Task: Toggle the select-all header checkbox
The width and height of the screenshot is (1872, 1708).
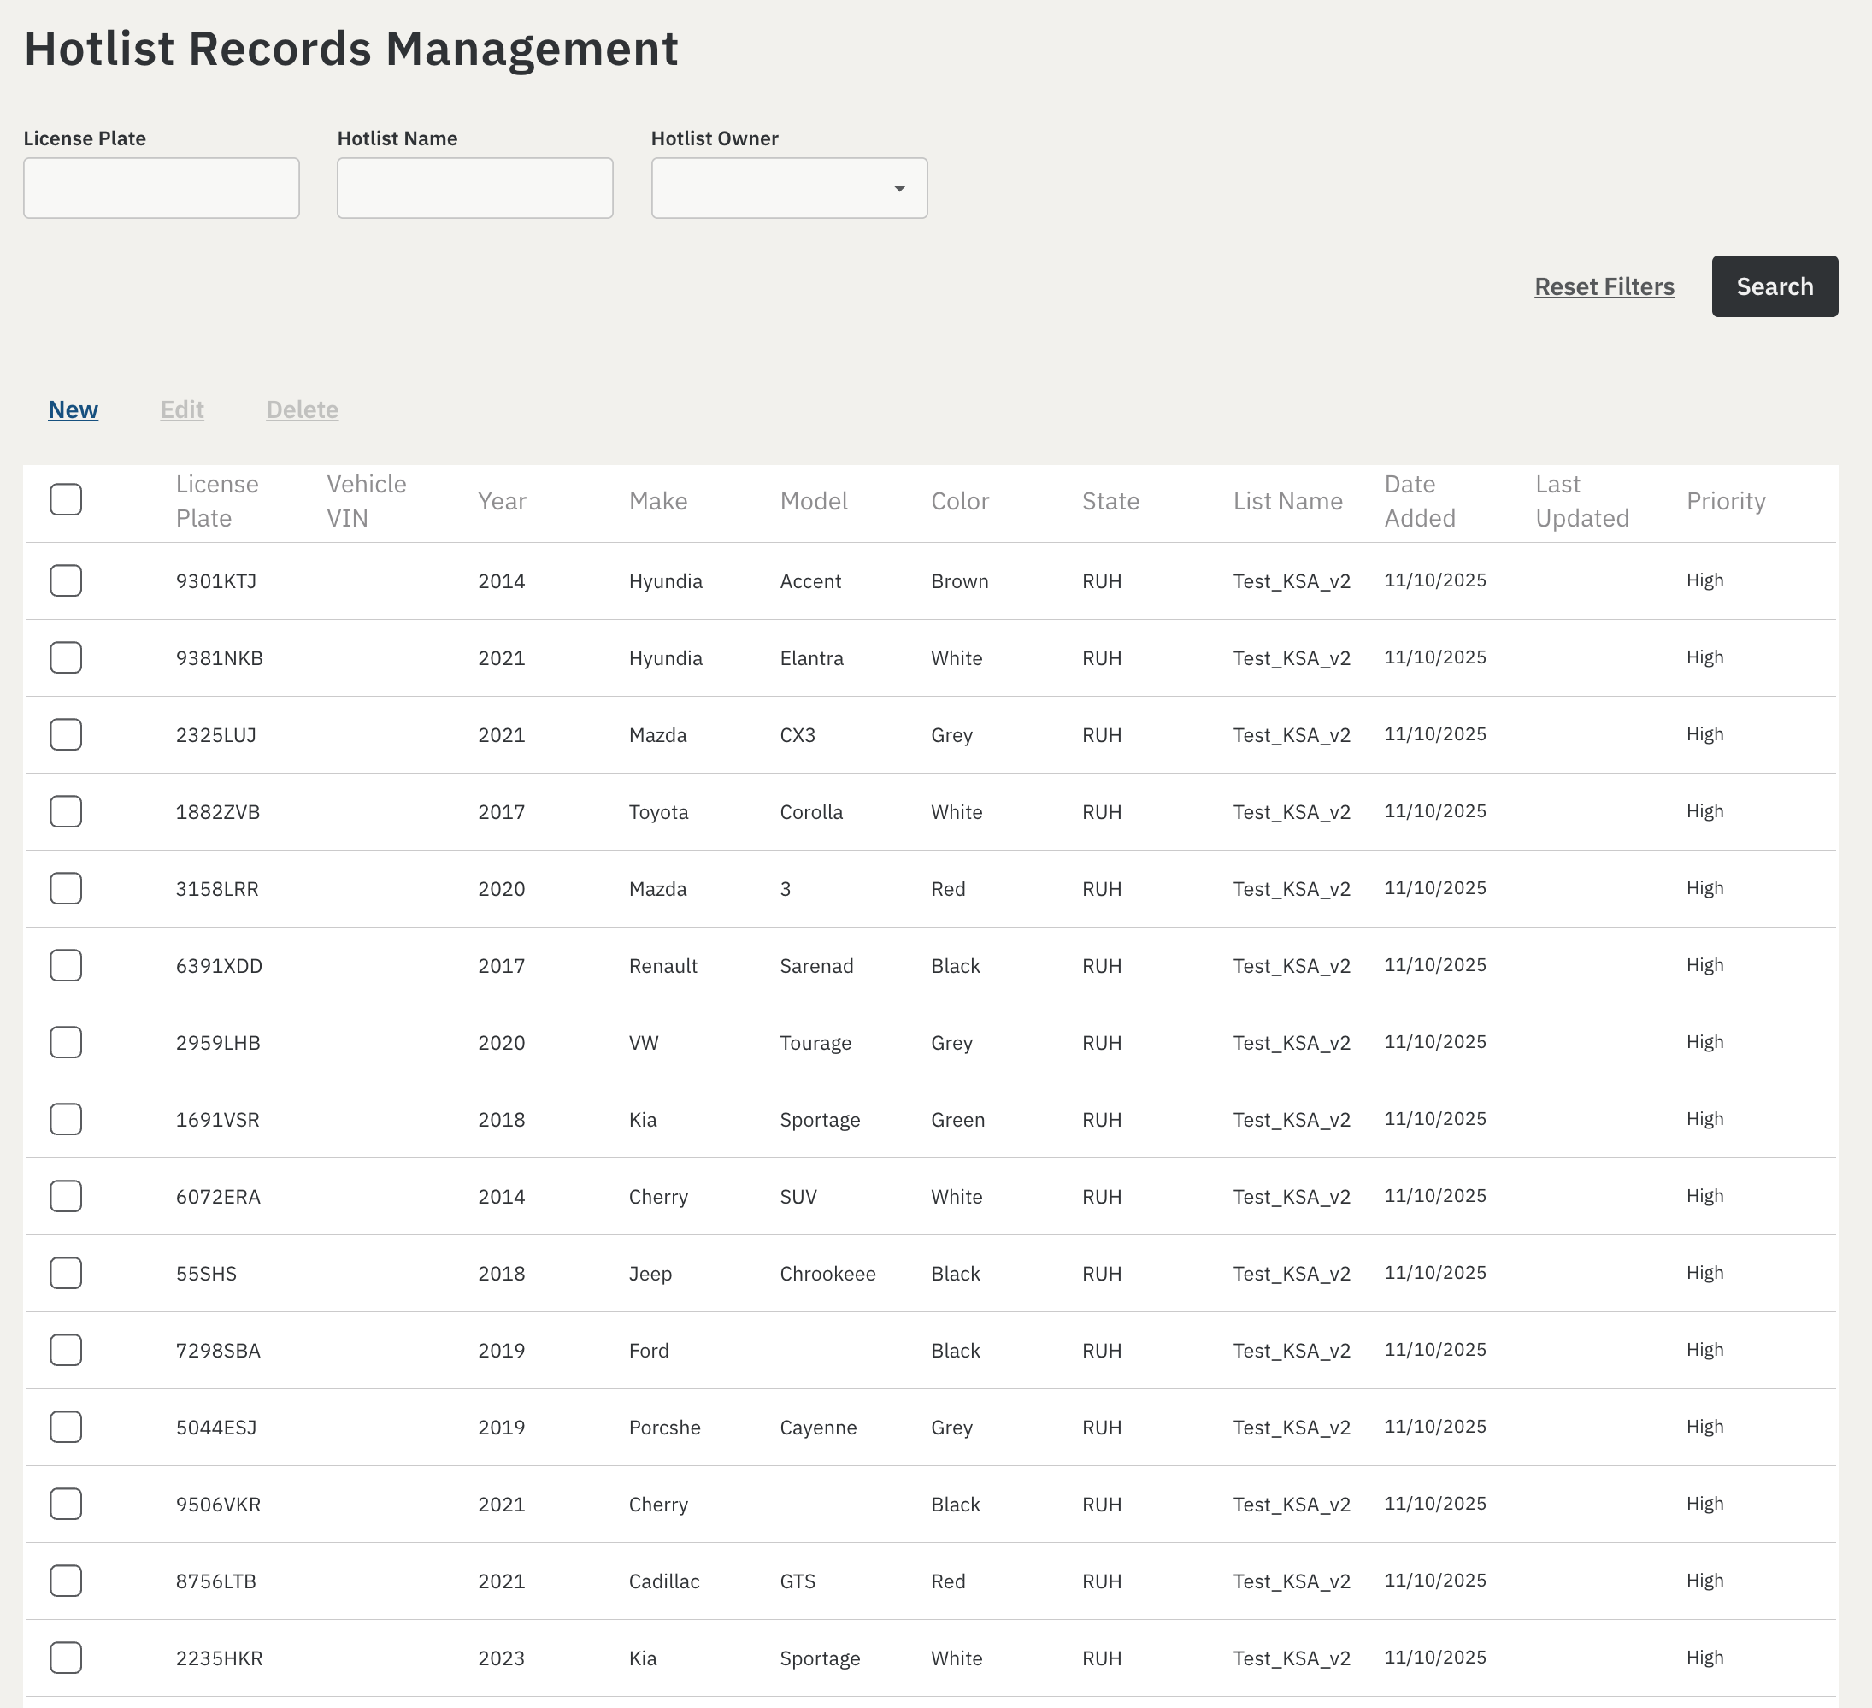Action: (66, 500)
